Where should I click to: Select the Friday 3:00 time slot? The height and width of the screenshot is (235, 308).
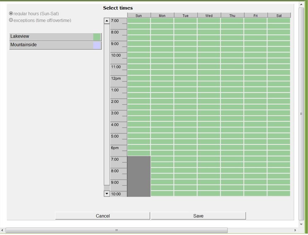256,113
